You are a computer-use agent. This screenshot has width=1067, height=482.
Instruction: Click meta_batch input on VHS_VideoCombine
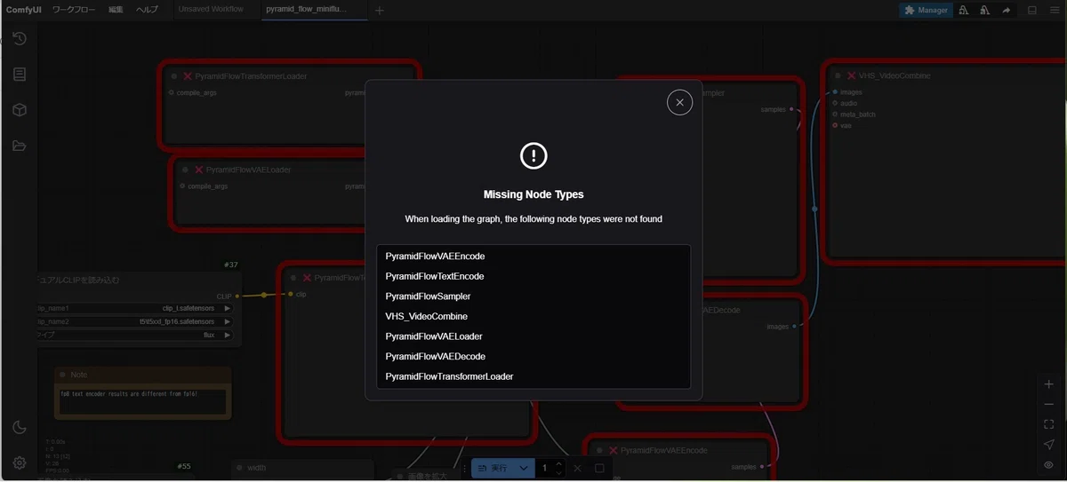pyautogui.click(x=836, y=115)
